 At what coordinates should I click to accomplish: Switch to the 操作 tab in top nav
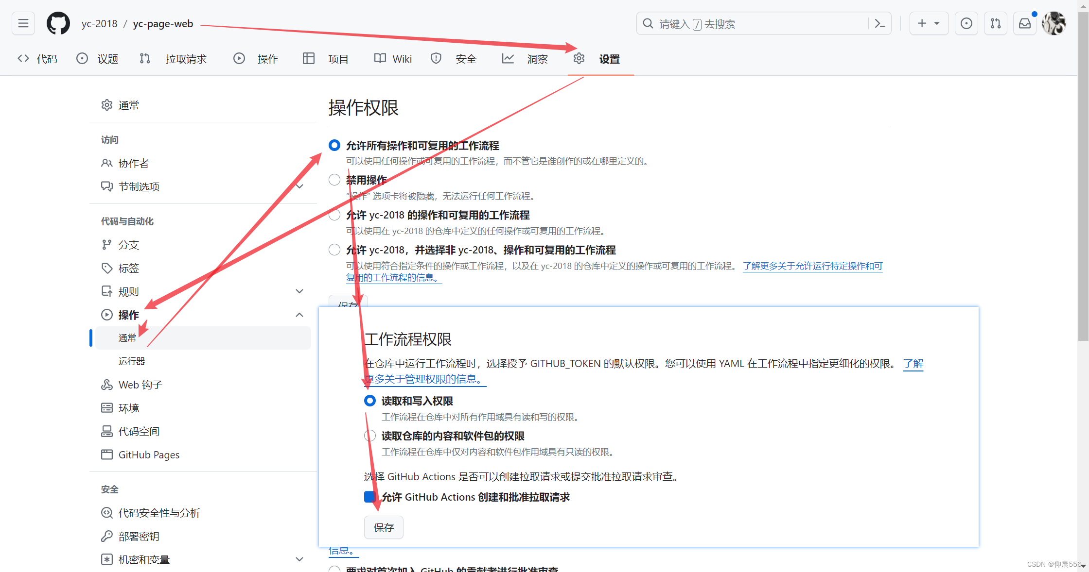tap(256, 59)
